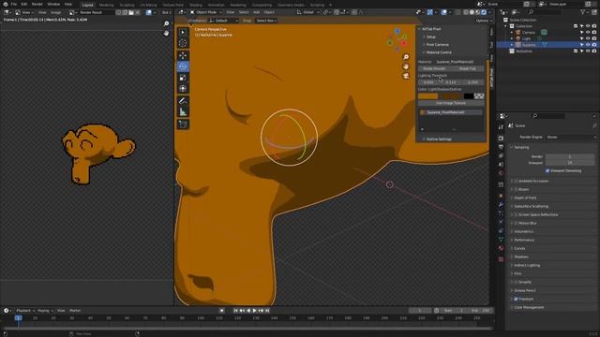Switch to the Modeling workspace tab
600x337 pixels.
tap(106, 5)
